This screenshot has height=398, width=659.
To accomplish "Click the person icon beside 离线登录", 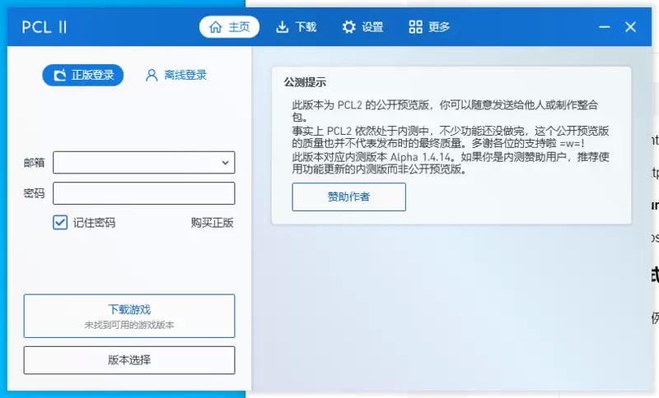I will point(152,75).
